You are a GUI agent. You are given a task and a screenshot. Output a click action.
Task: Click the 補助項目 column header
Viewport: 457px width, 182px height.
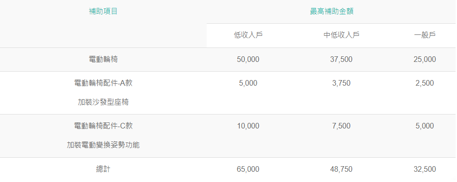(x=103, y=11)
